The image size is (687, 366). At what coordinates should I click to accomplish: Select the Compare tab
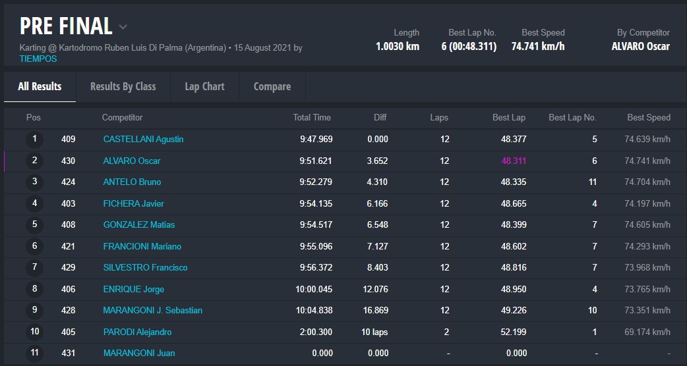(272, 86)
